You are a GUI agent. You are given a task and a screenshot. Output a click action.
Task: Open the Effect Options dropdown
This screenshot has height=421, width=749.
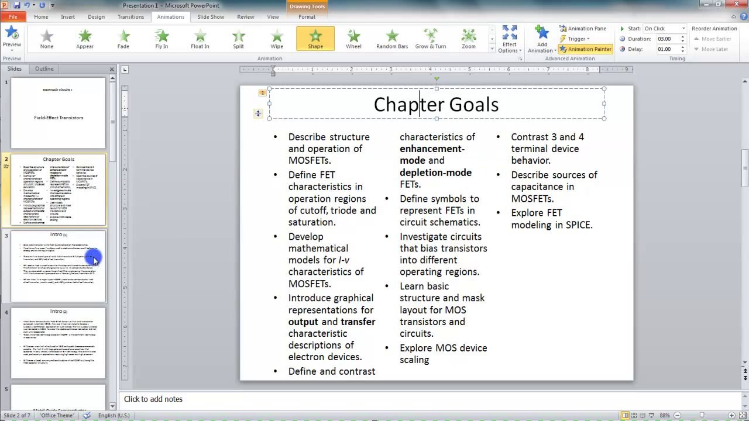(510, 40)
